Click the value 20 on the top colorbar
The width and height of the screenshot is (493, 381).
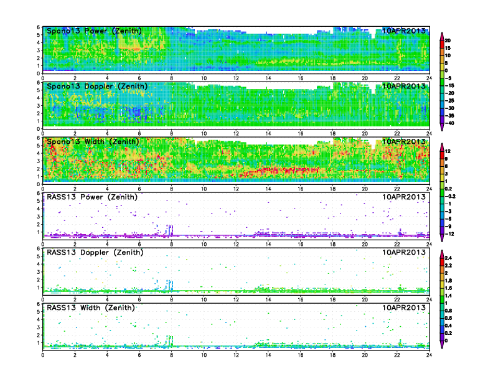point(448,40)
